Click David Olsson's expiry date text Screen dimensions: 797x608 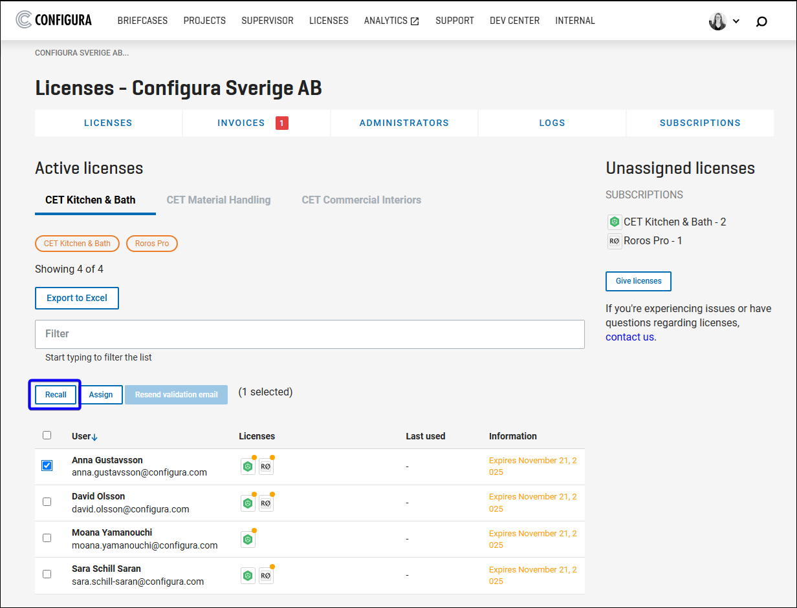533,503
